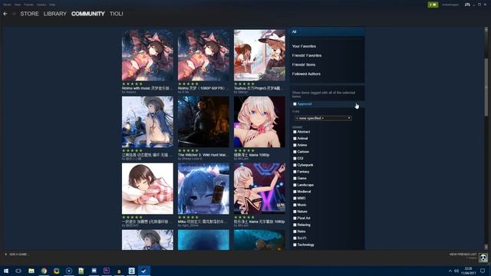
Task: Open File Explorer from the taskbar
Action: pos(31,271)
